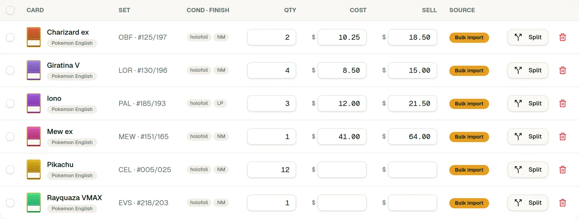The height and width of the screenshot is (219, 579).
Task: Click the LP condition tag on Iono
Action: coord(220,103)
